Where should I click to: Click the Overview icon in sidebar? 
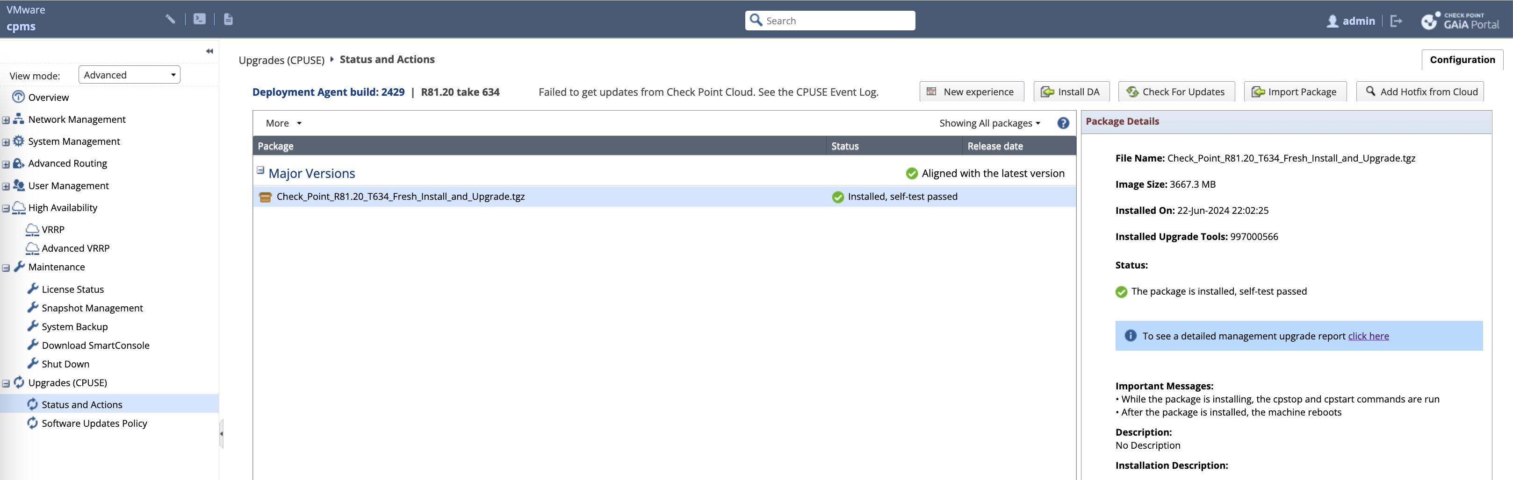19,97
